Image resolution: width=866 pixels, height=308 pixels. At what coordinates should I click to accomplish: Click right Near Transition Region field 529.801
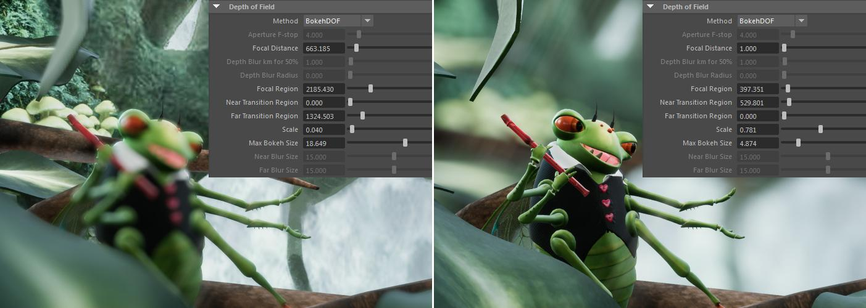tap(757, 102)
